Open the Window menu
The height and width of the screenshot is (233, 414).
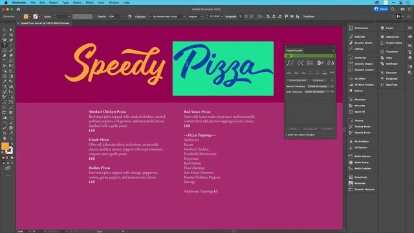click(114, 3)
